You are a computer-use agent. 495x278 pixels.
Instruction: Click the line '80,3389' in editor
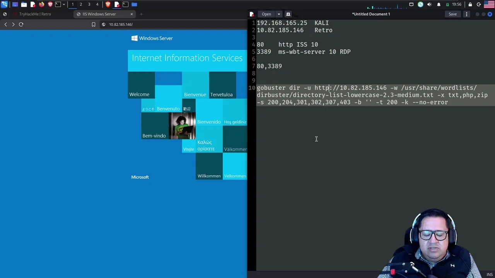coord(269,66)
